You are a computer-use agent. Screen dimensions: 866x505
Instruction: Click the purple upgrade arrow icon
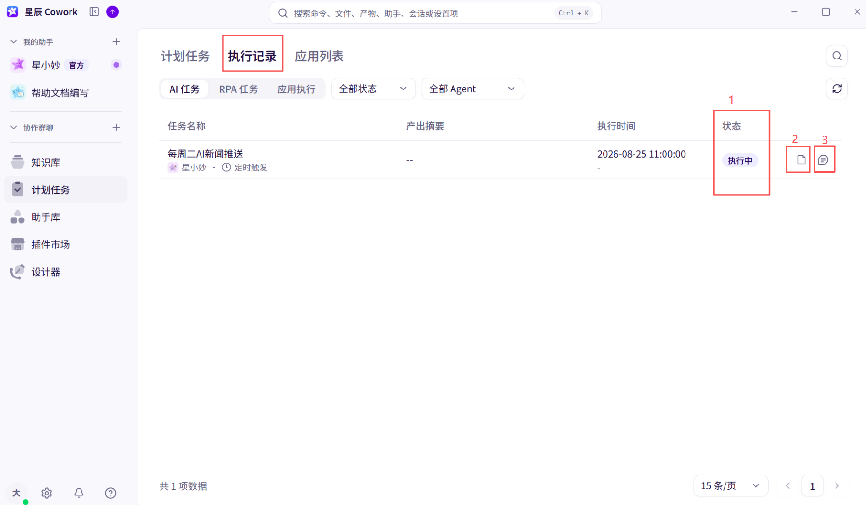[x=112, y=12]
